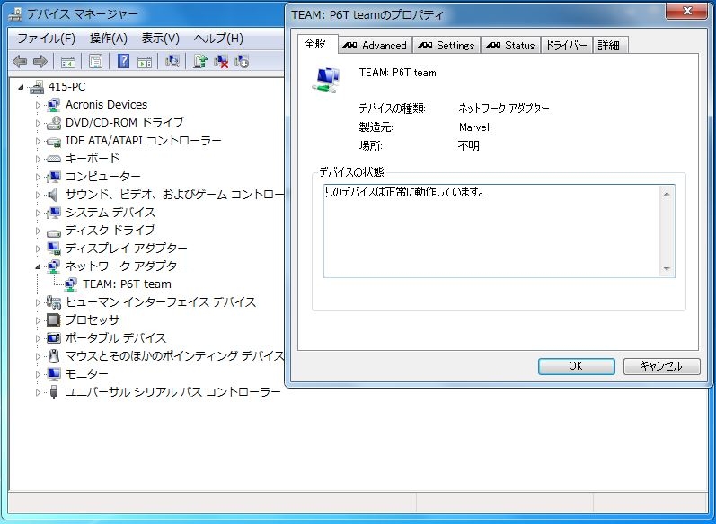Switch to the ドライバー tab
Viewport: 716px width, 524px height.
coord(567,46)
